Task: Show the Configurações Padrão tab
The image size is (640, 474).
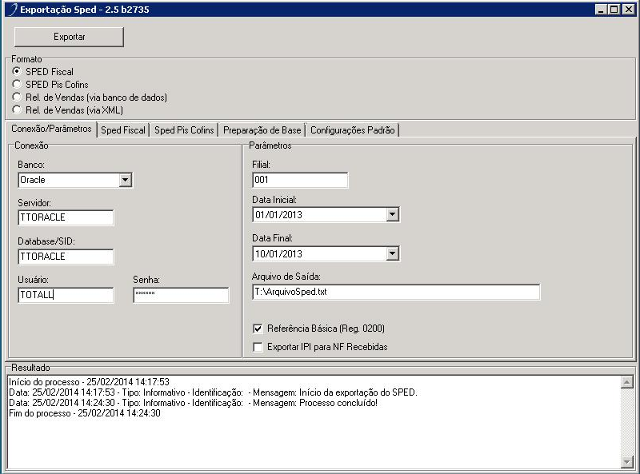Action: pos(353,130)
